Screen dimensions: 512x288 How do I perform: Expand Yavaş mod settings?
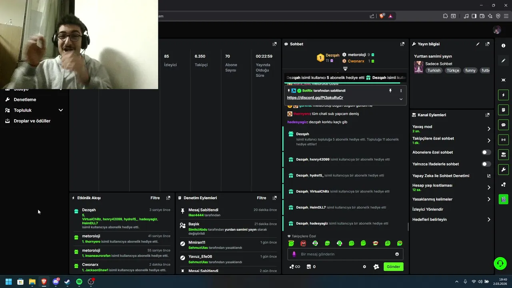click(x=489, y=129)
